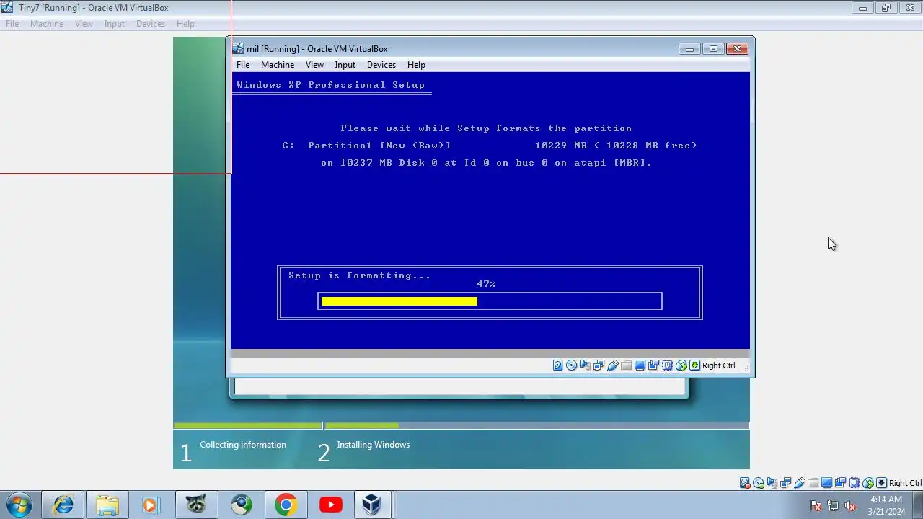Image resolution: width=923 pixels, height=519 pixels.
Task: Open the File menu in mil window
Action: 243,65
